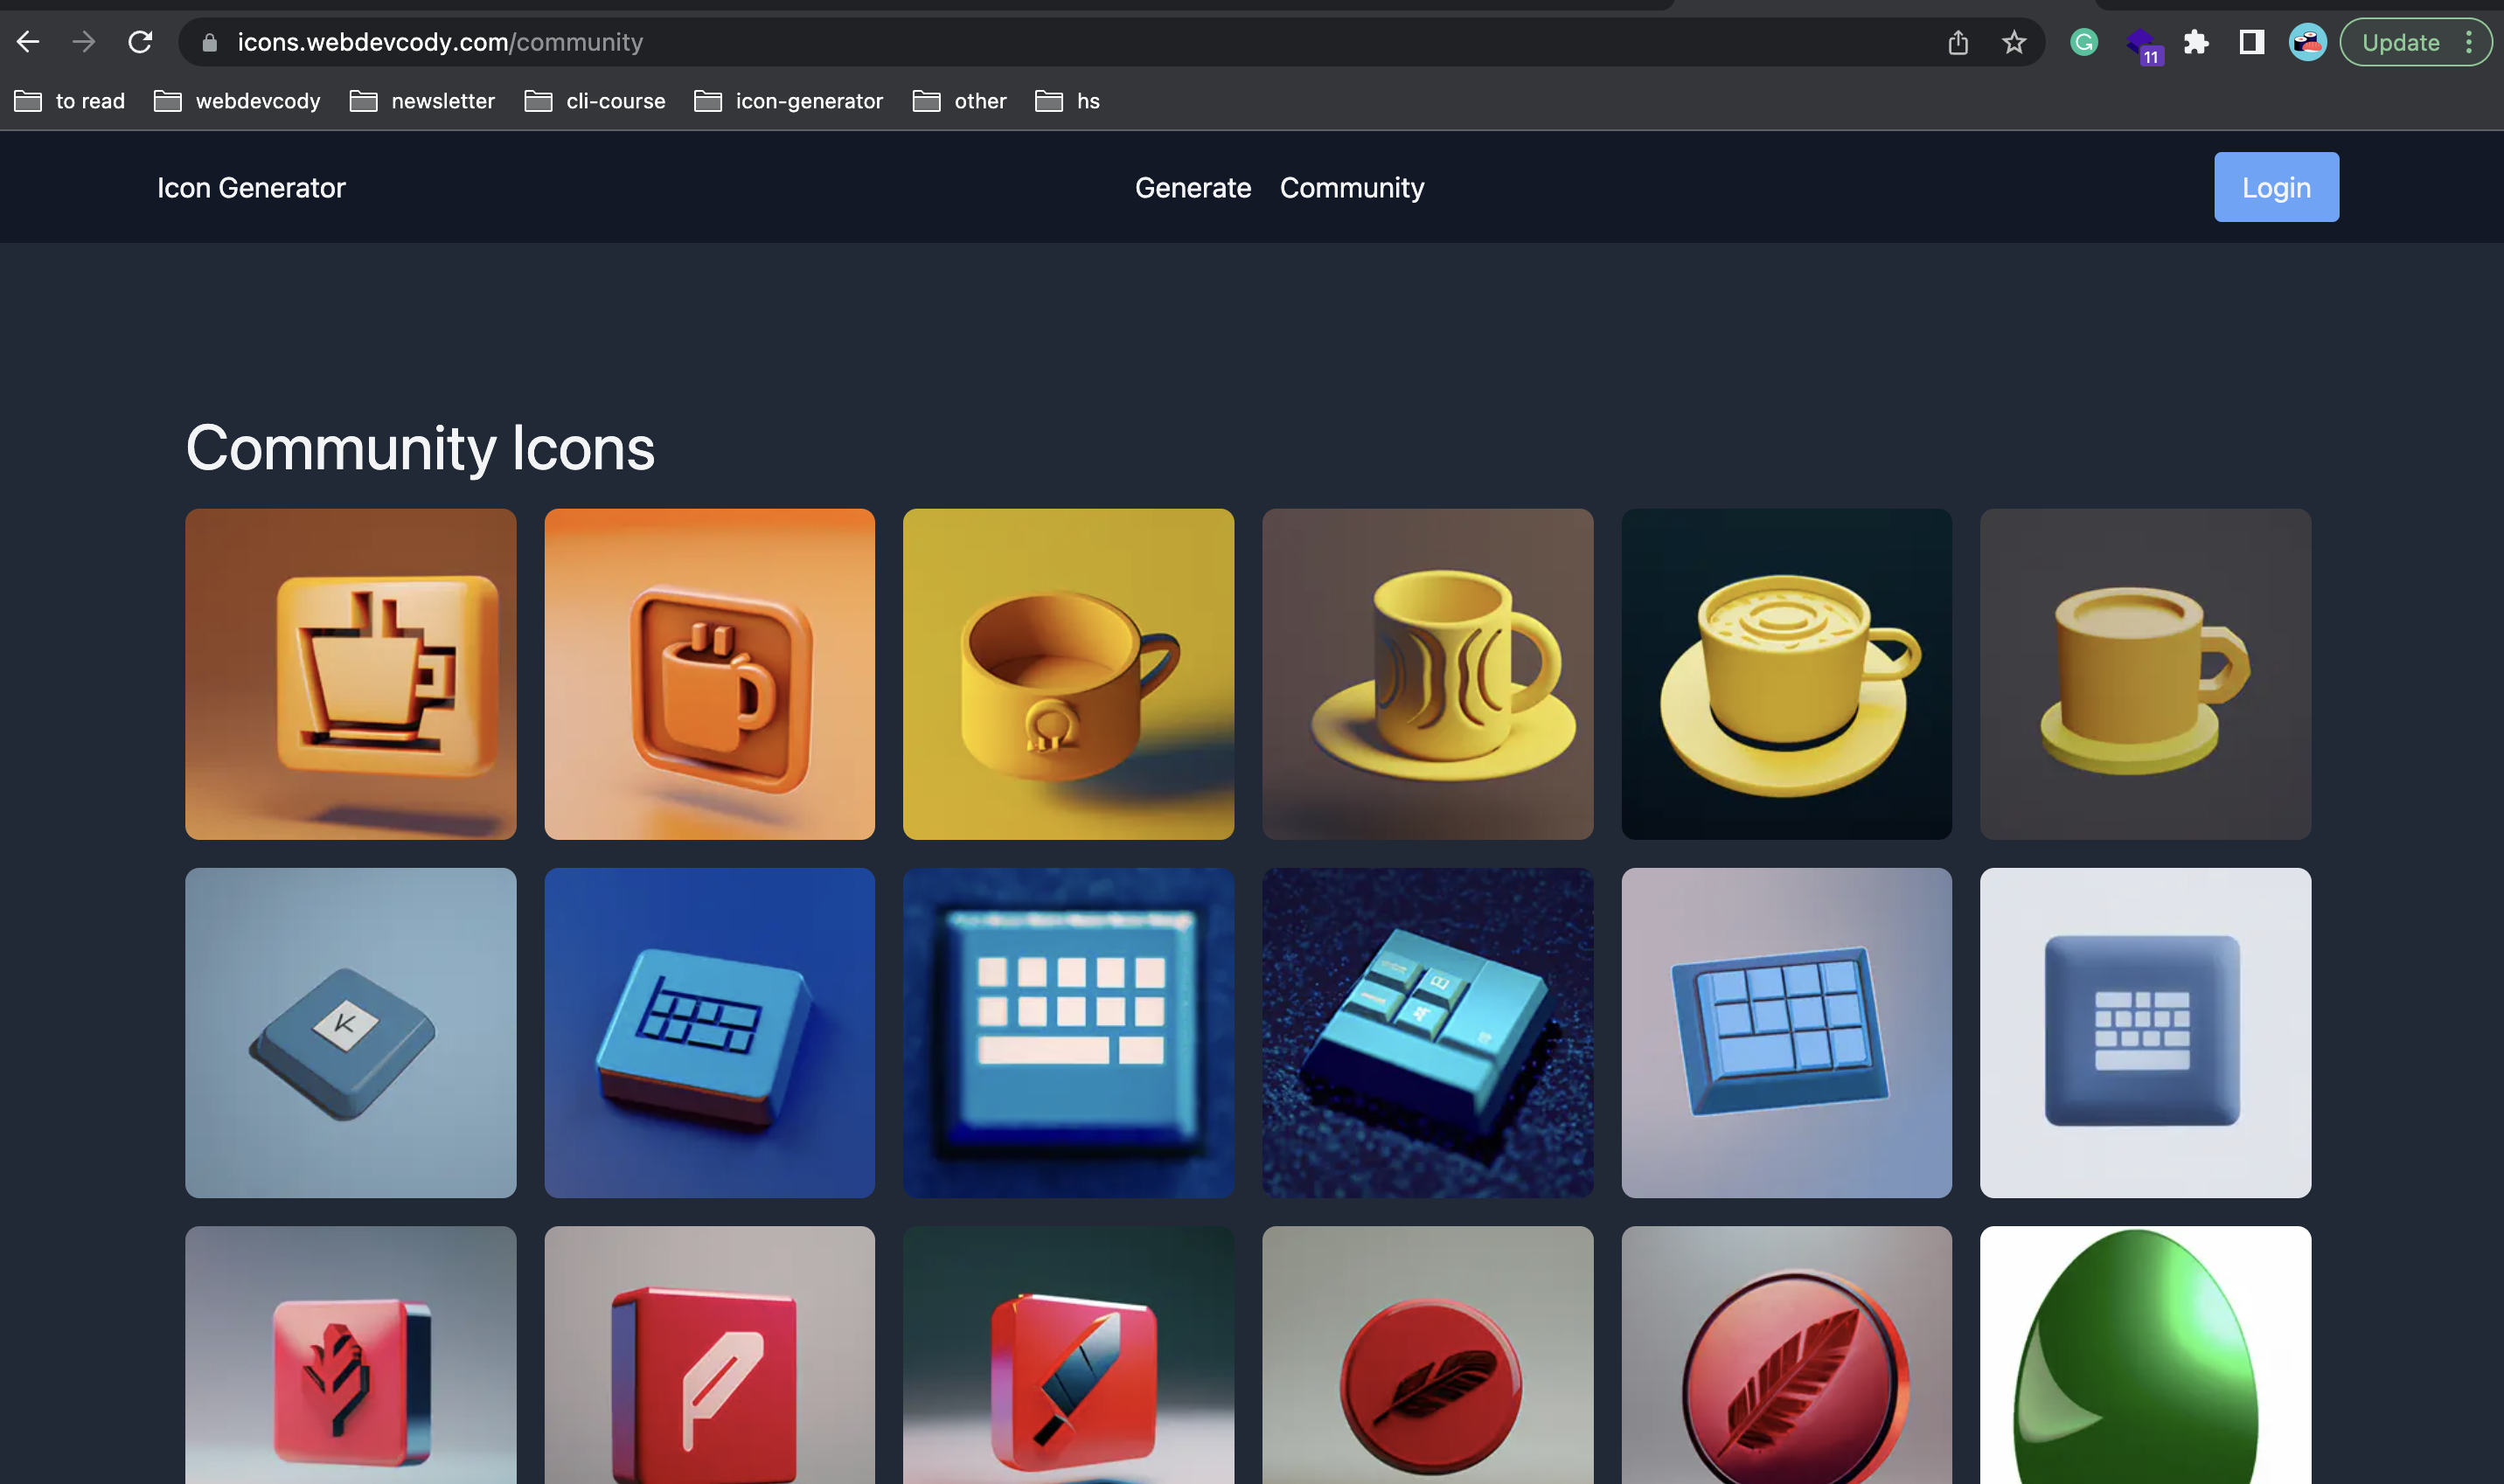The height and width of the screenshot is (1484, 2504).
Task: Open the Grammarly extension icon
Action: (x=2083, y=42)
